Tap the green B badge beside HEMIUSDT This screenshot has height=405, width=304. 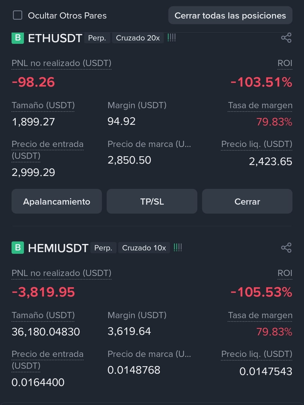[17, 248]
